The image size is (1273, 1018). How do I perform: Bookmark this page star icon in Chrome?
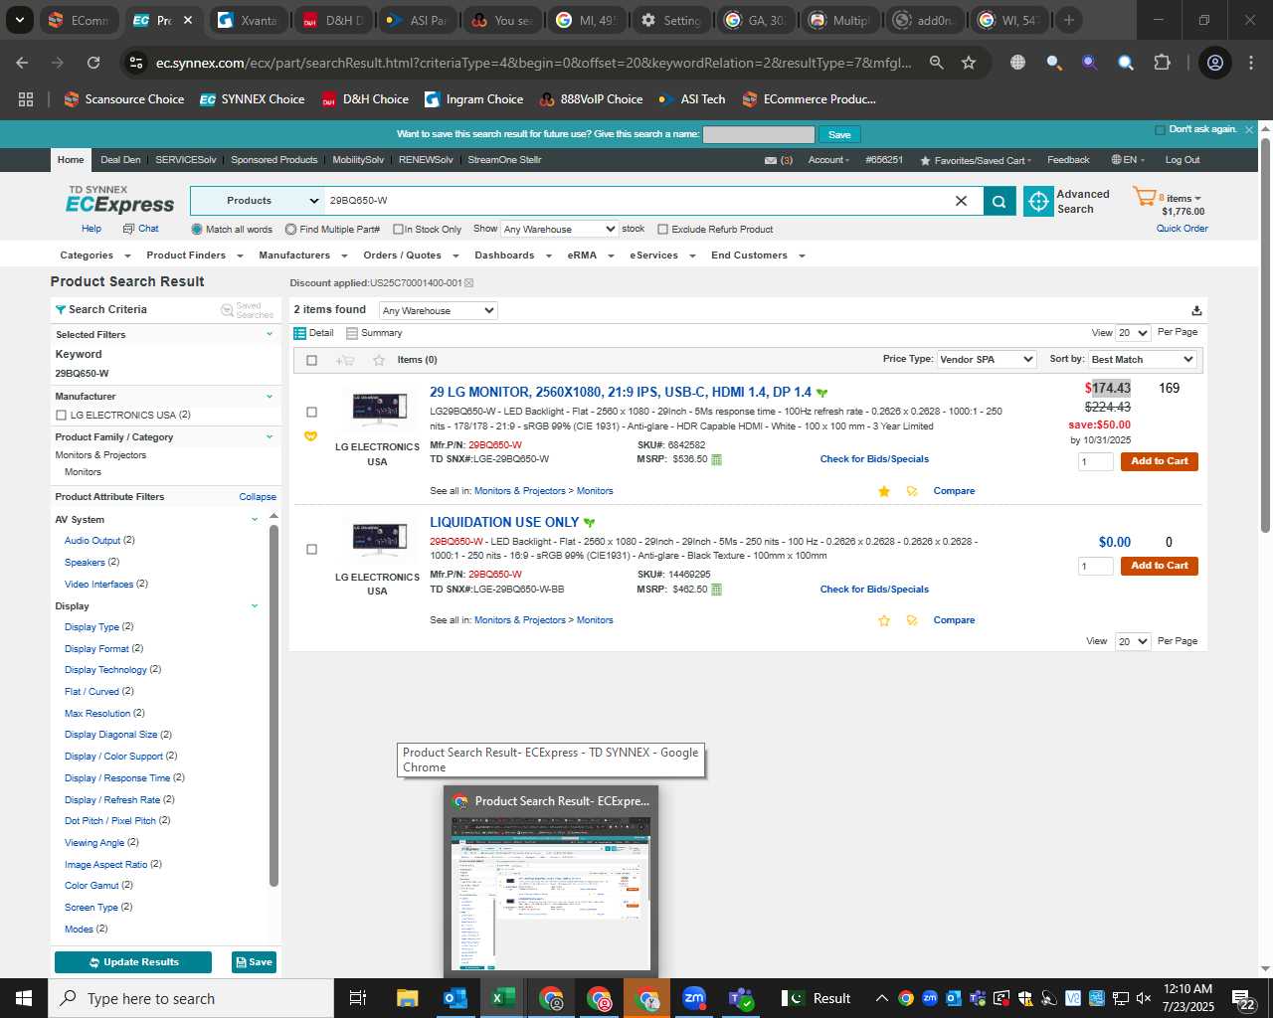(x=969, y=63)
